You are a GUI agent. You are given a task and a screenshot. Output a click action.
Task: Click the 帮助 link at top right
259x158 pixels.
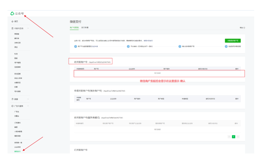241,28
